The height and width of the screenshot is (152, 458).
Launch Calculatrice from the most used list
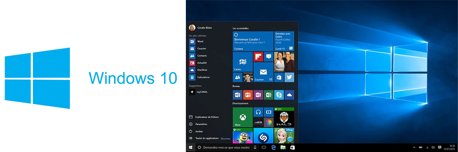tap(199, 77)
